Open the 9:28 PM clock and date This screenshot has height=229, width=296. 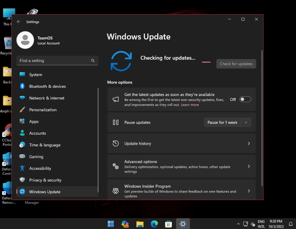pos(276,224)
